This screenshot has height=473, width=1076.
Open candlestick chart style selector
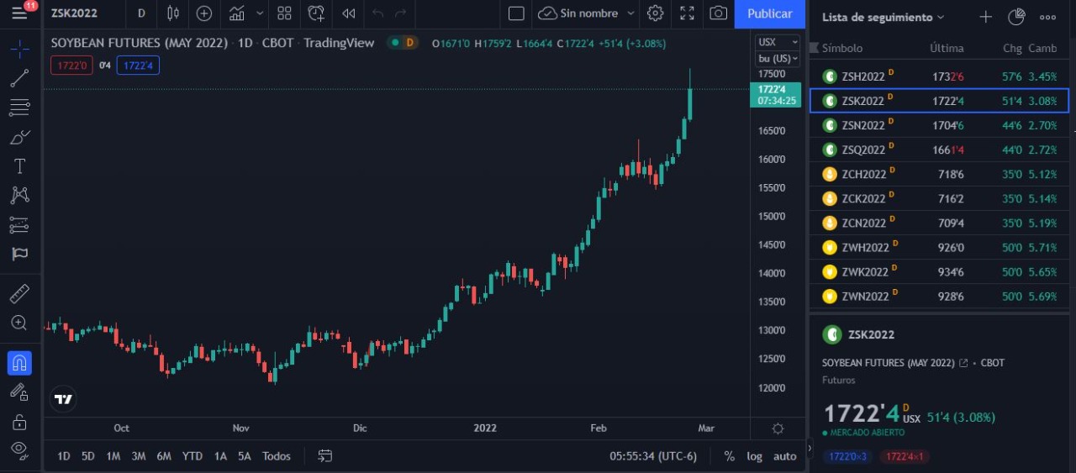pyautogui.click(x=173, y=13)
